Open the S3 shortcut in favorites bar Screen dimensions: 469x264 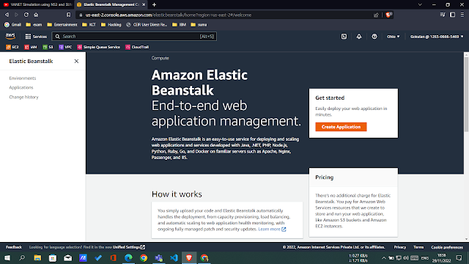[48, 47]
